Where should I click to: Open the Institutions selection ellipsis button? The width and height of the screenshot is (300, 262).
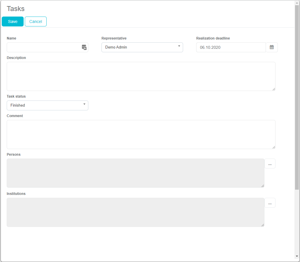coord(270,203)
